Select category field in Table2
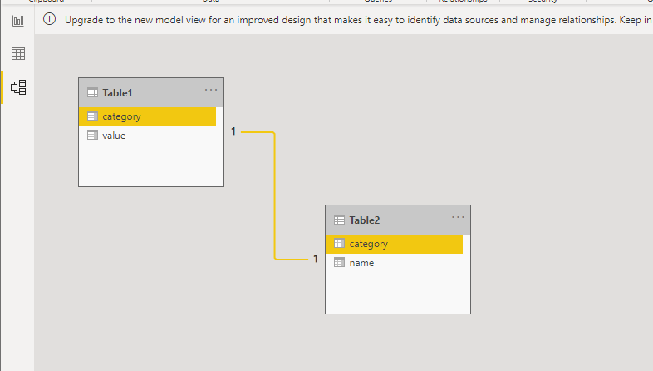The width and height of the screenshot is (653, 371). (394, 244)
